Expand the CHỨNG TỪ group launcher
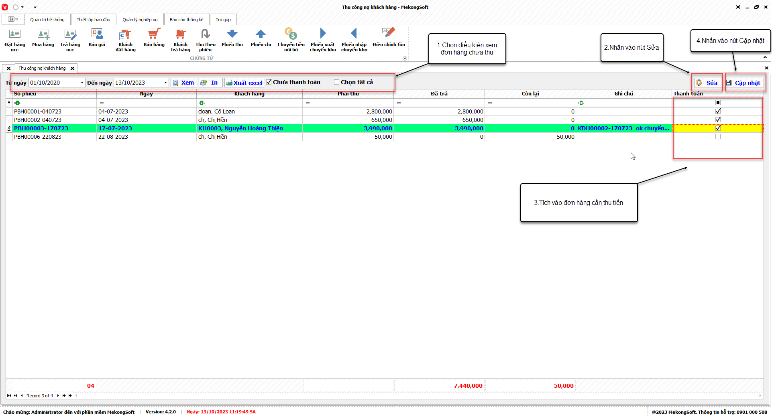This screenshot has height=417, width=772. point(405,59)
